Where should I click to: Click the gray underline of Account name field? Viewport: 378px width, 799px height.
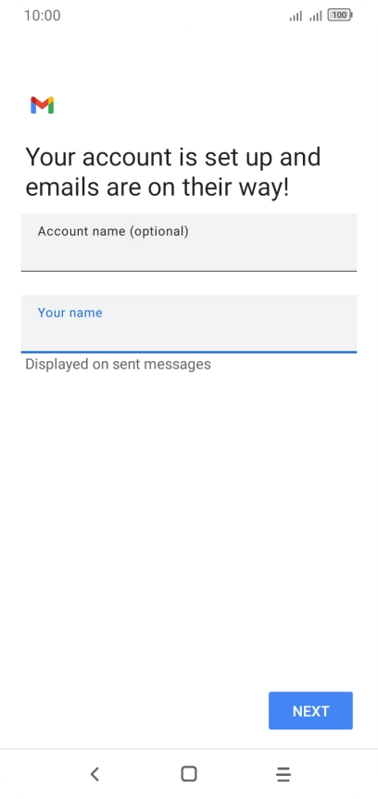pos(189,271)
